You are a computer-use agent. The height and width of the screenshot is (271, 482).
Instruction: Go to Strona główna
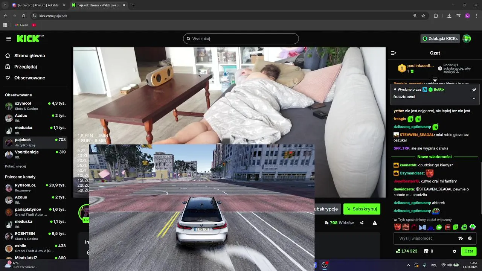point(25,56)
